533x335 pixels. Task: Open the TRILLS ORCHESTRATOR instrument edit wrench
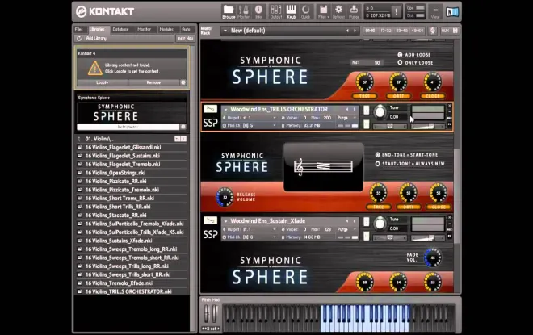[x=211, y=109]
